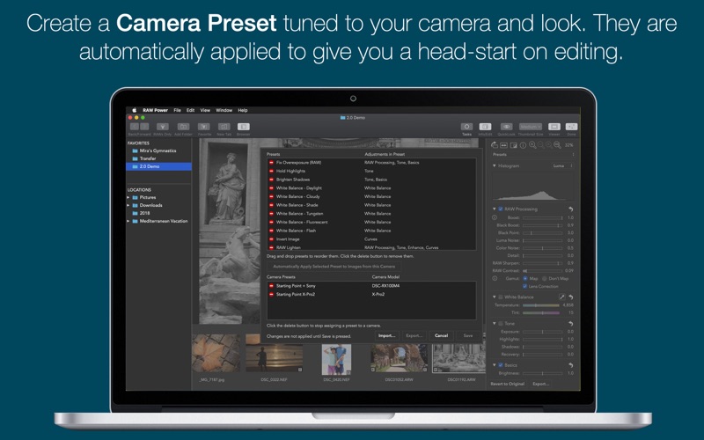Open the Edit menu
704x440 pixels.
point(190,110)
